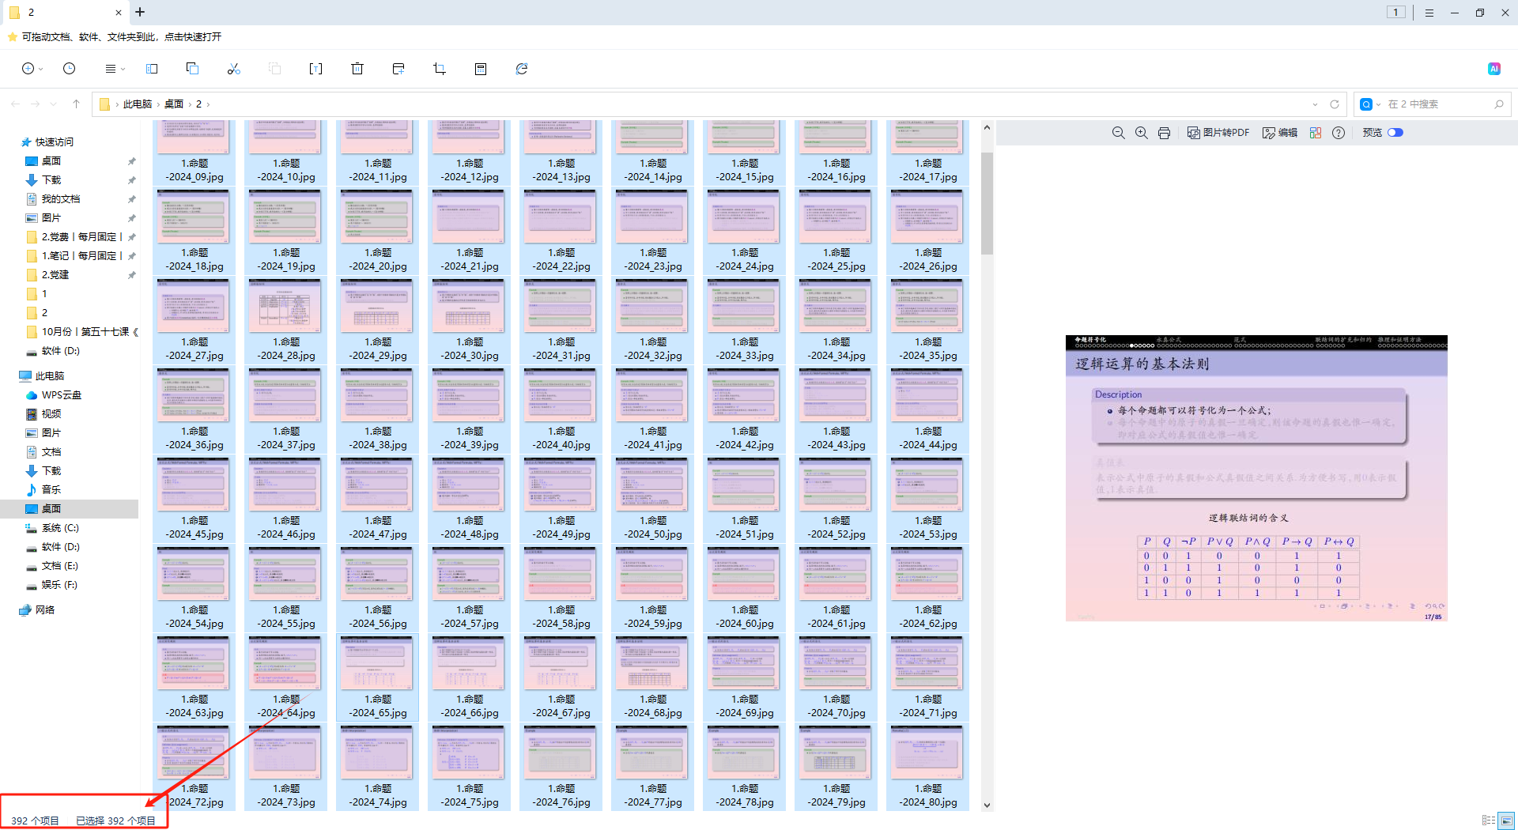Viewport: 1518px width, 830px height.
Task: Click the 图片转PDF button
Action: [1218, 133]
